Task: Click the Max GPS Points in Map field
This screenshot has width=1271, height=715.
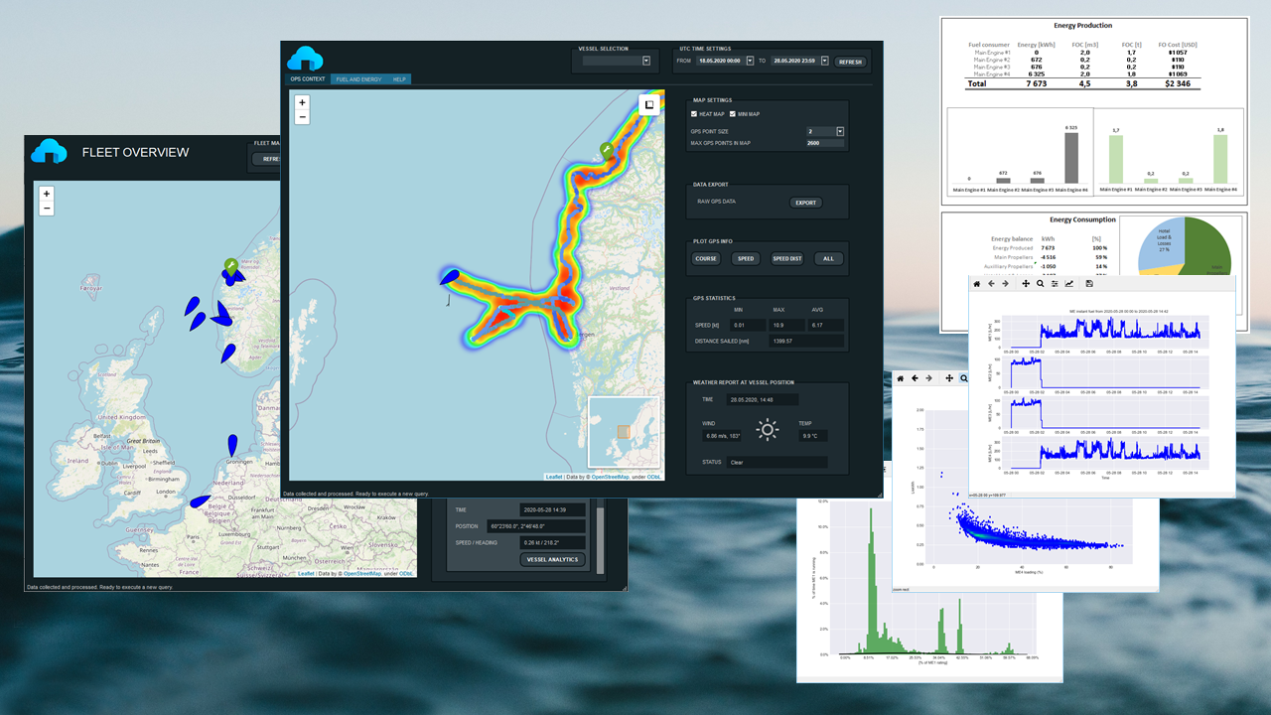Action: (x=825, y=144)
